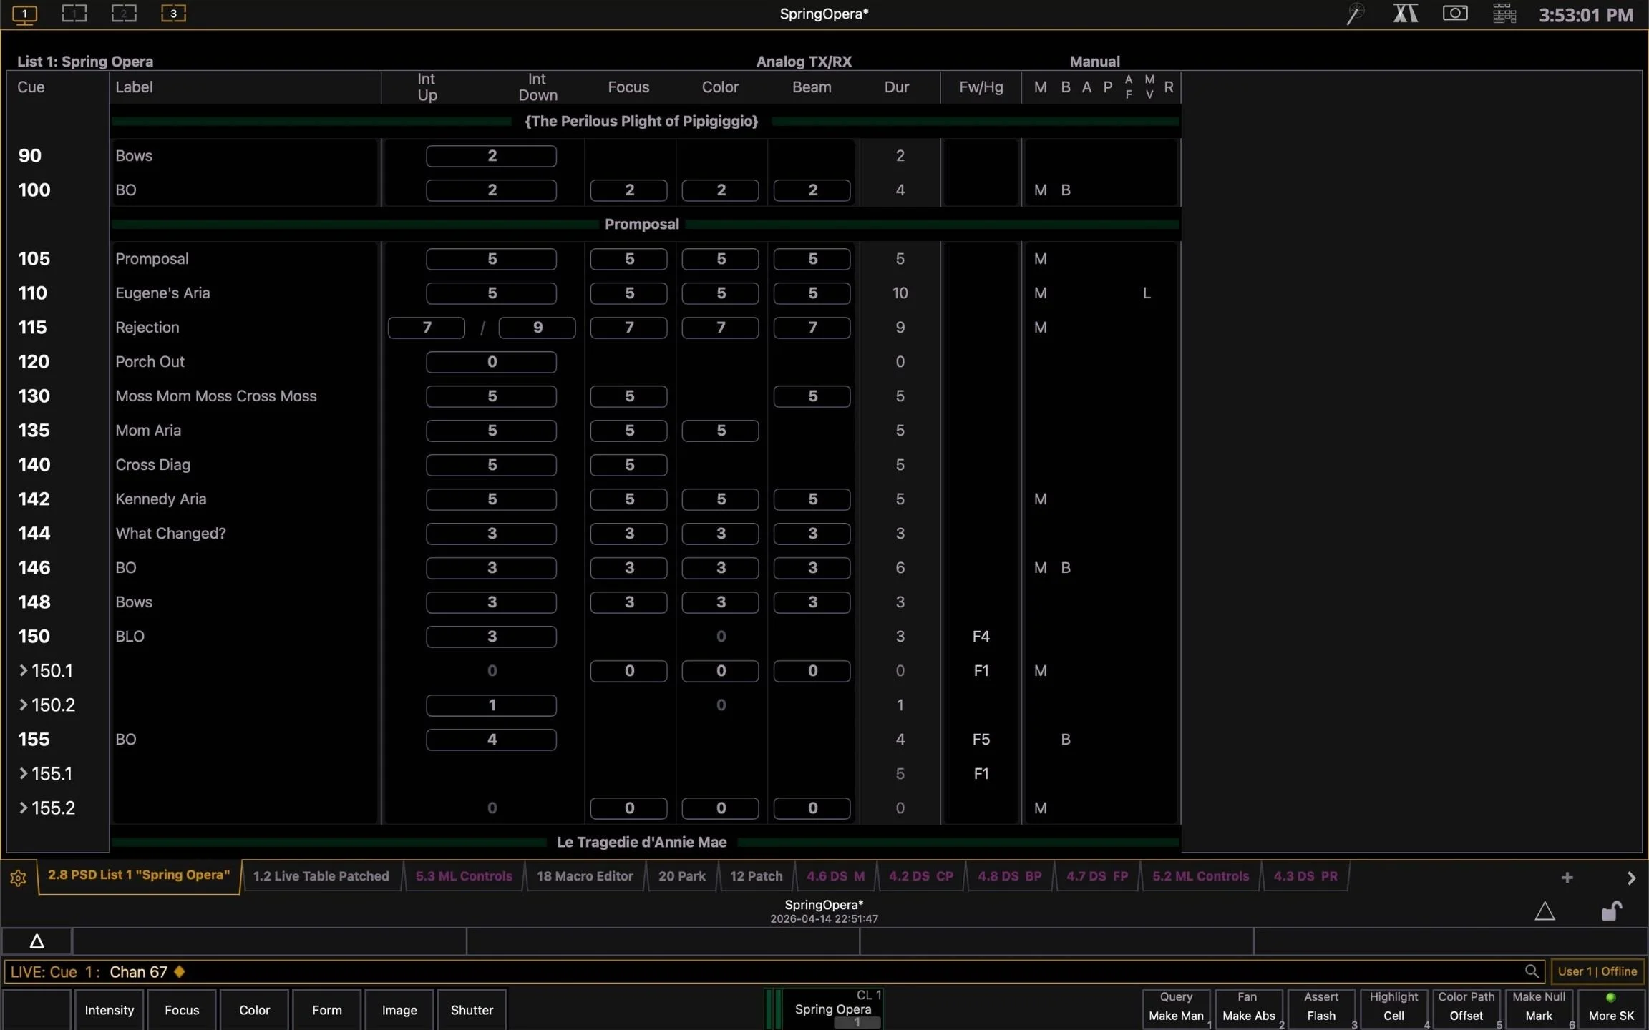Expand cue 155.1 part row

click(x=24, y=773)
